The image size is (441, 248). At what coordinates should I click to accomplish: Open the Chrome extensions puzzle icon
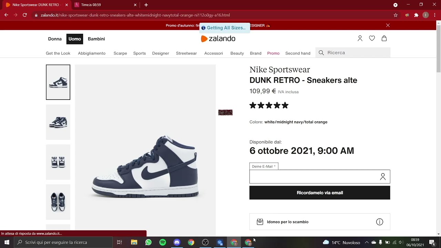pyautogui.click(x=416, y=15)
